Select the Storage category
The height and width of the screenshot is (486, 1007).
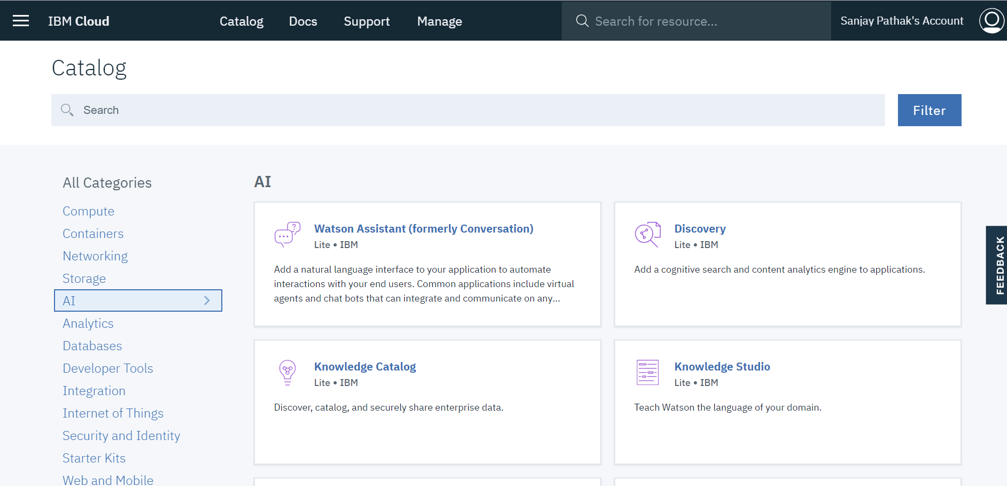(x=84, y=279)
